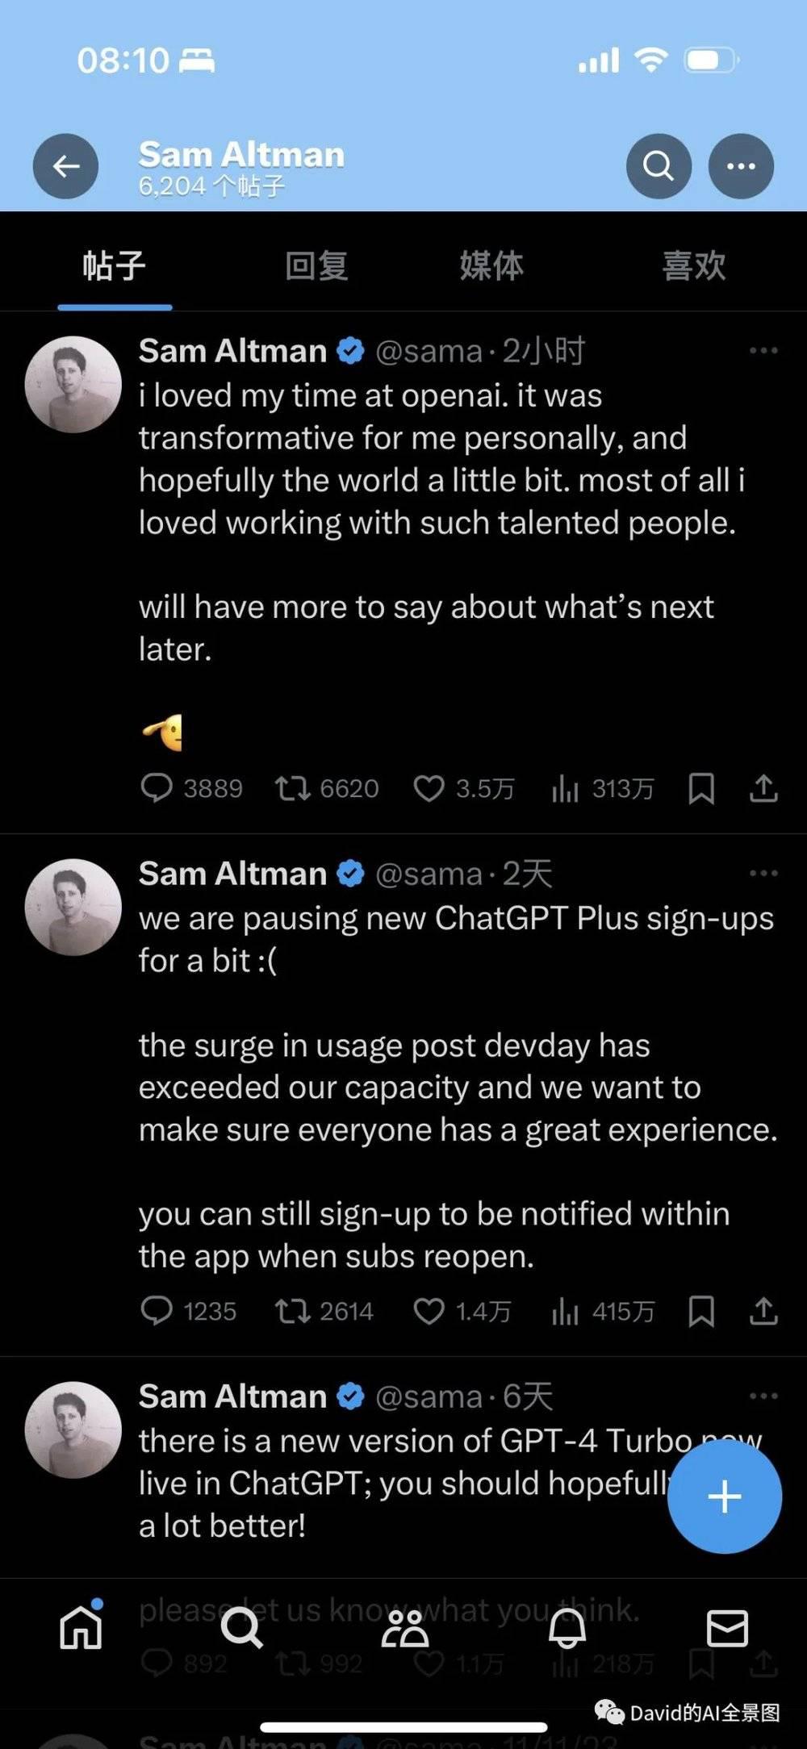Screen dimensions: 807x1749
Task: Tap the @sama handle on first post
Action: [x=429, y=352]
